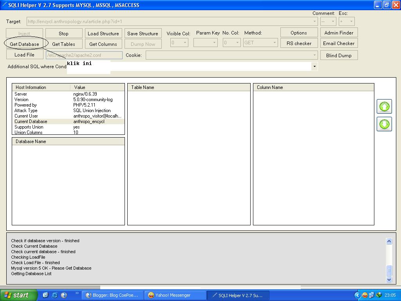Open the Windows Start menu

(x=18, y=295)
